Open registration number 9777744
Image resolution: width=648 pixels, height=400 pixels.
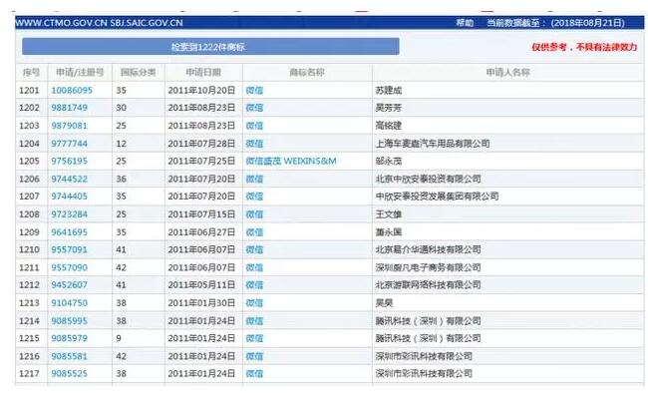click(x=70, y=144)
